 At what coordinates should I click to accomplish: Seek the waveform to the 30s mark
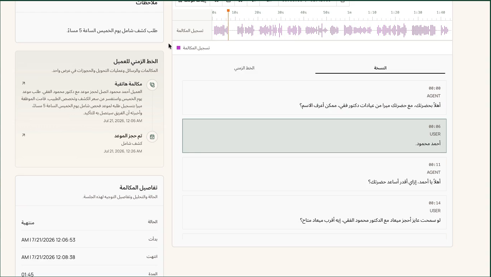[x=280, y=30]
